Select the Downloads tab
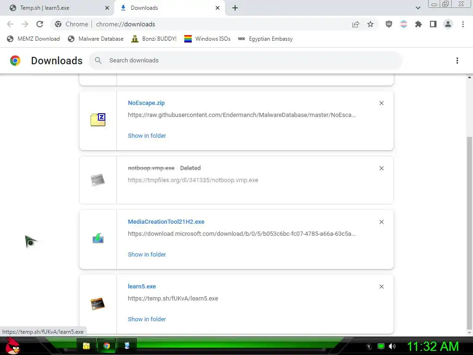473x355 pixels. 169,8
